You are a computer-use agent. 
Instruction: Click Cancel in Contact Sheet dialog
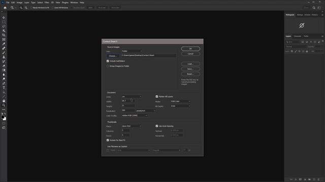[190, 54]
